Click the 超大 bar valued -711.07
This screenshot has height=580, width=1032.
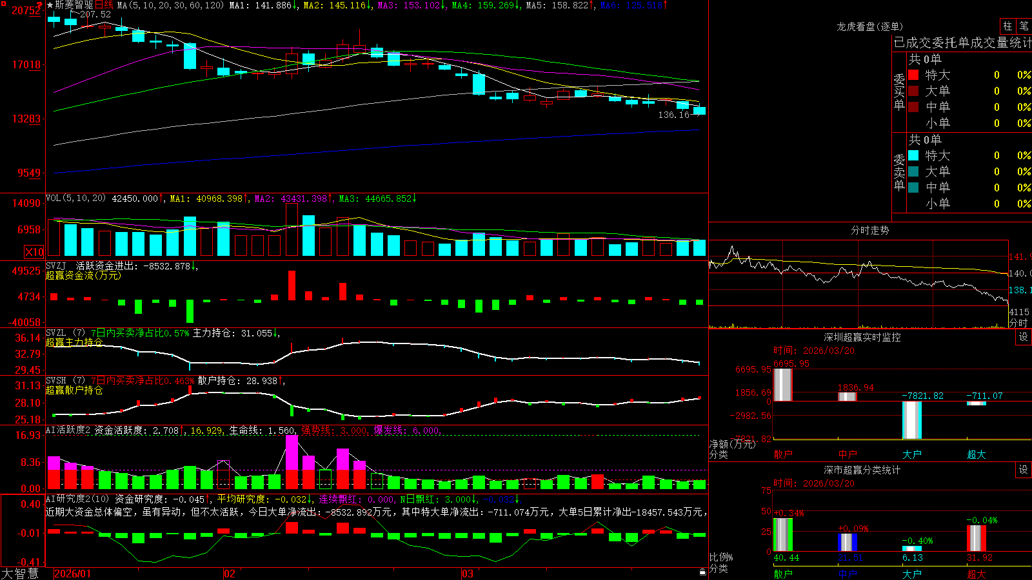point(977,403)
